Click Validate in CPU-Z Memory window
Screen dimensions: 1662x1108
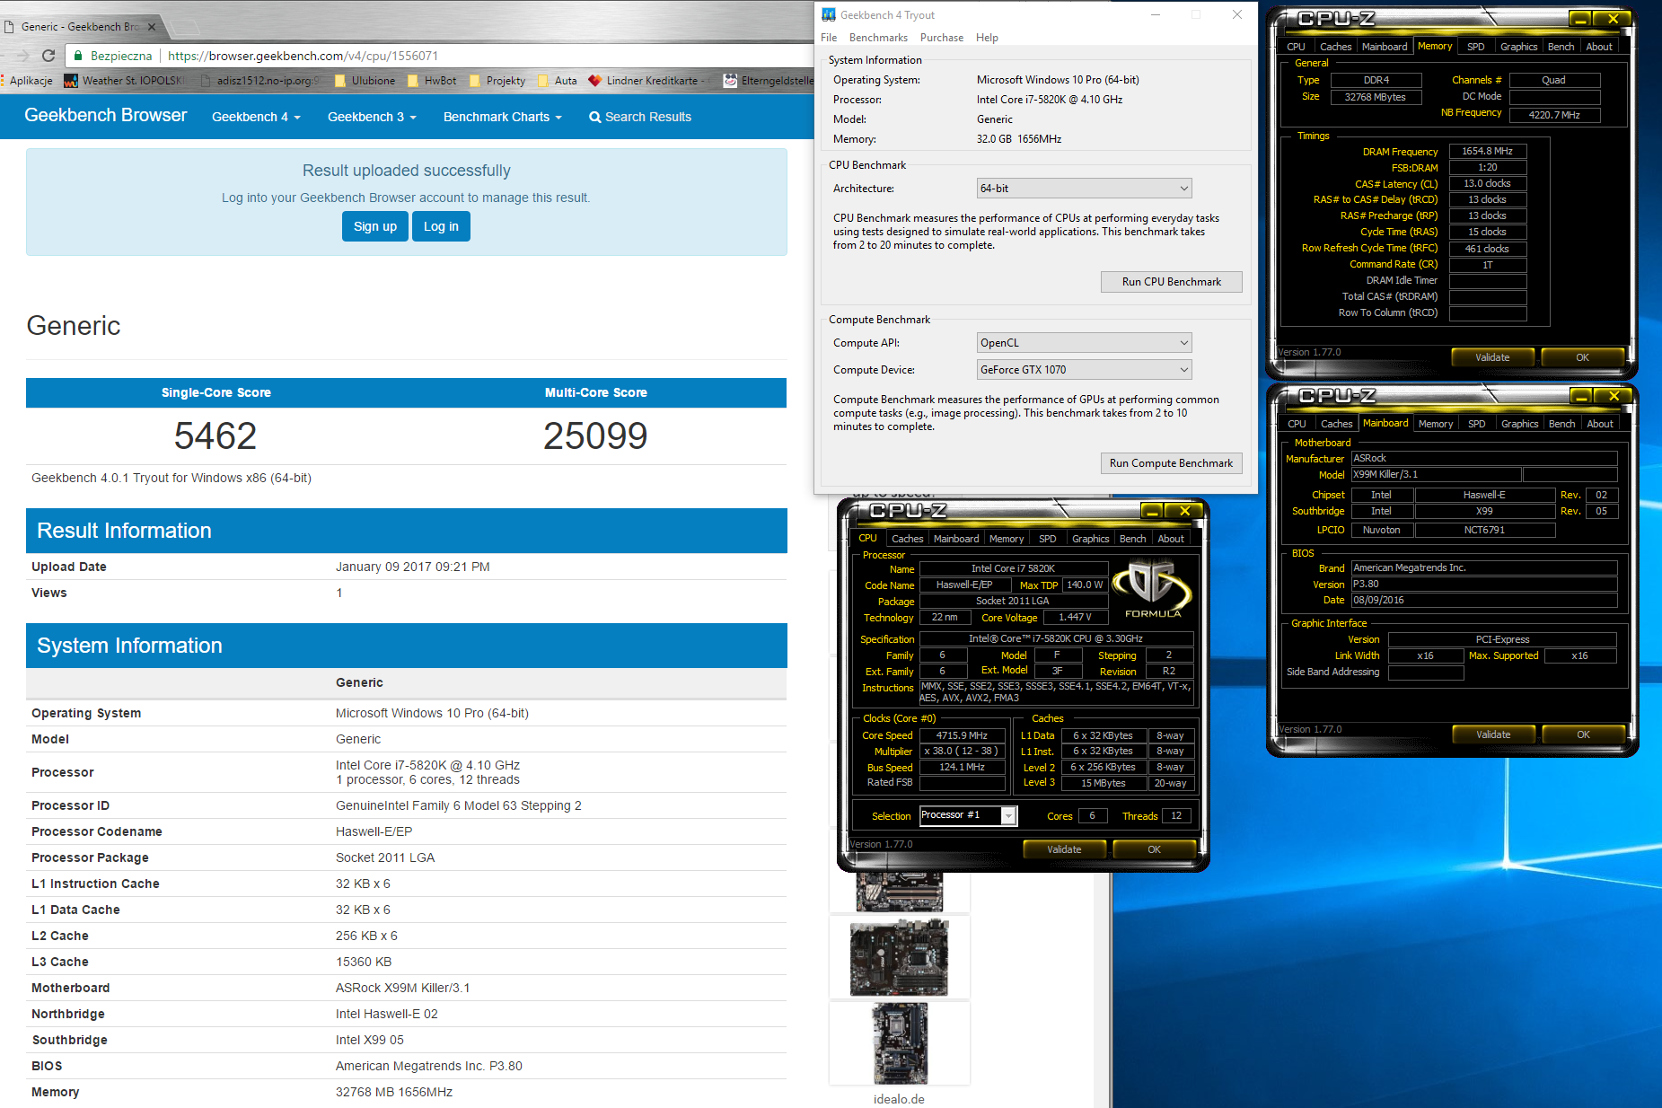point(1492,357)
